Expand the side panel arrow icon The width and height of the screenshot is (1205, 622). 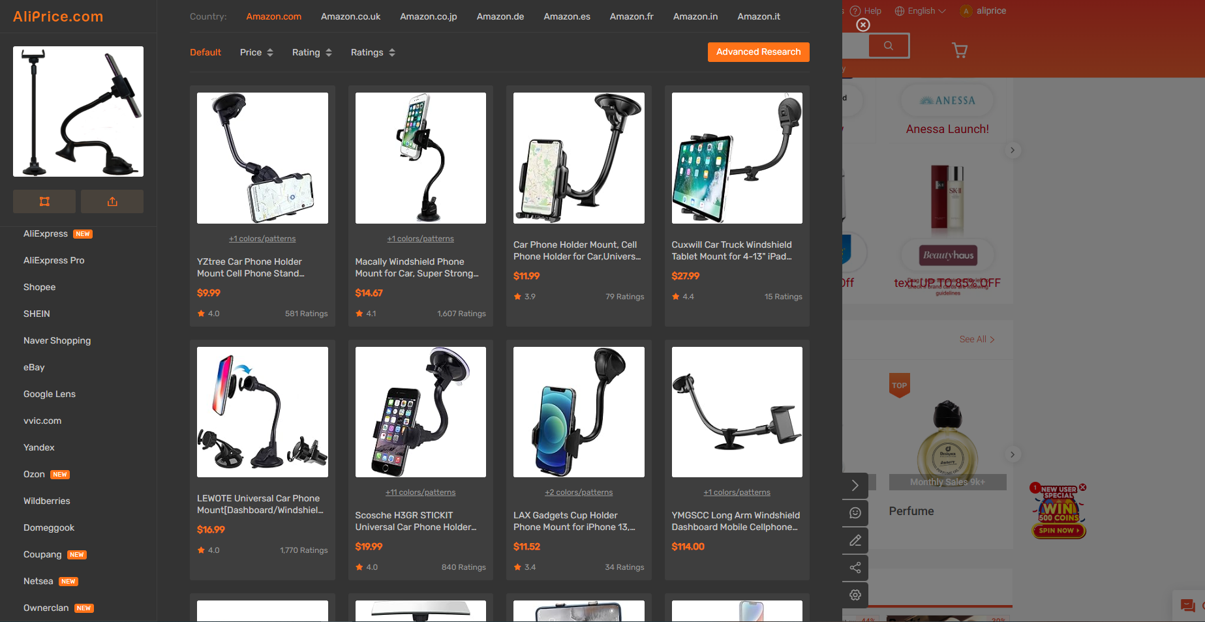click(x=855, y=486)
